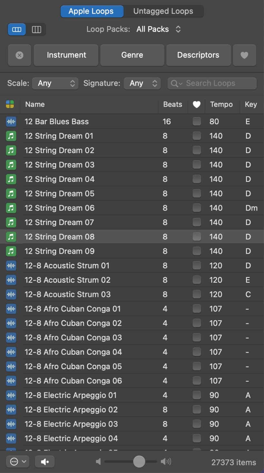Image resolution: width=264 pixels, height=473 pixels.
Task: Check favorite box for 12 String Dream 07
Action: tap(197, 222)
